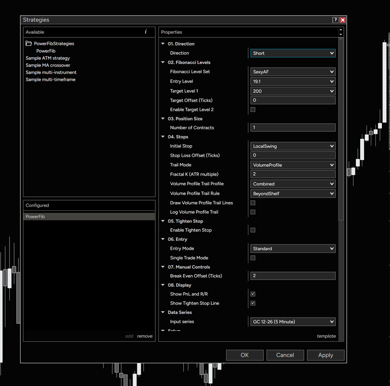
Task: Click the Properties panel vertical scrollbar
Action: click(341, 129)
